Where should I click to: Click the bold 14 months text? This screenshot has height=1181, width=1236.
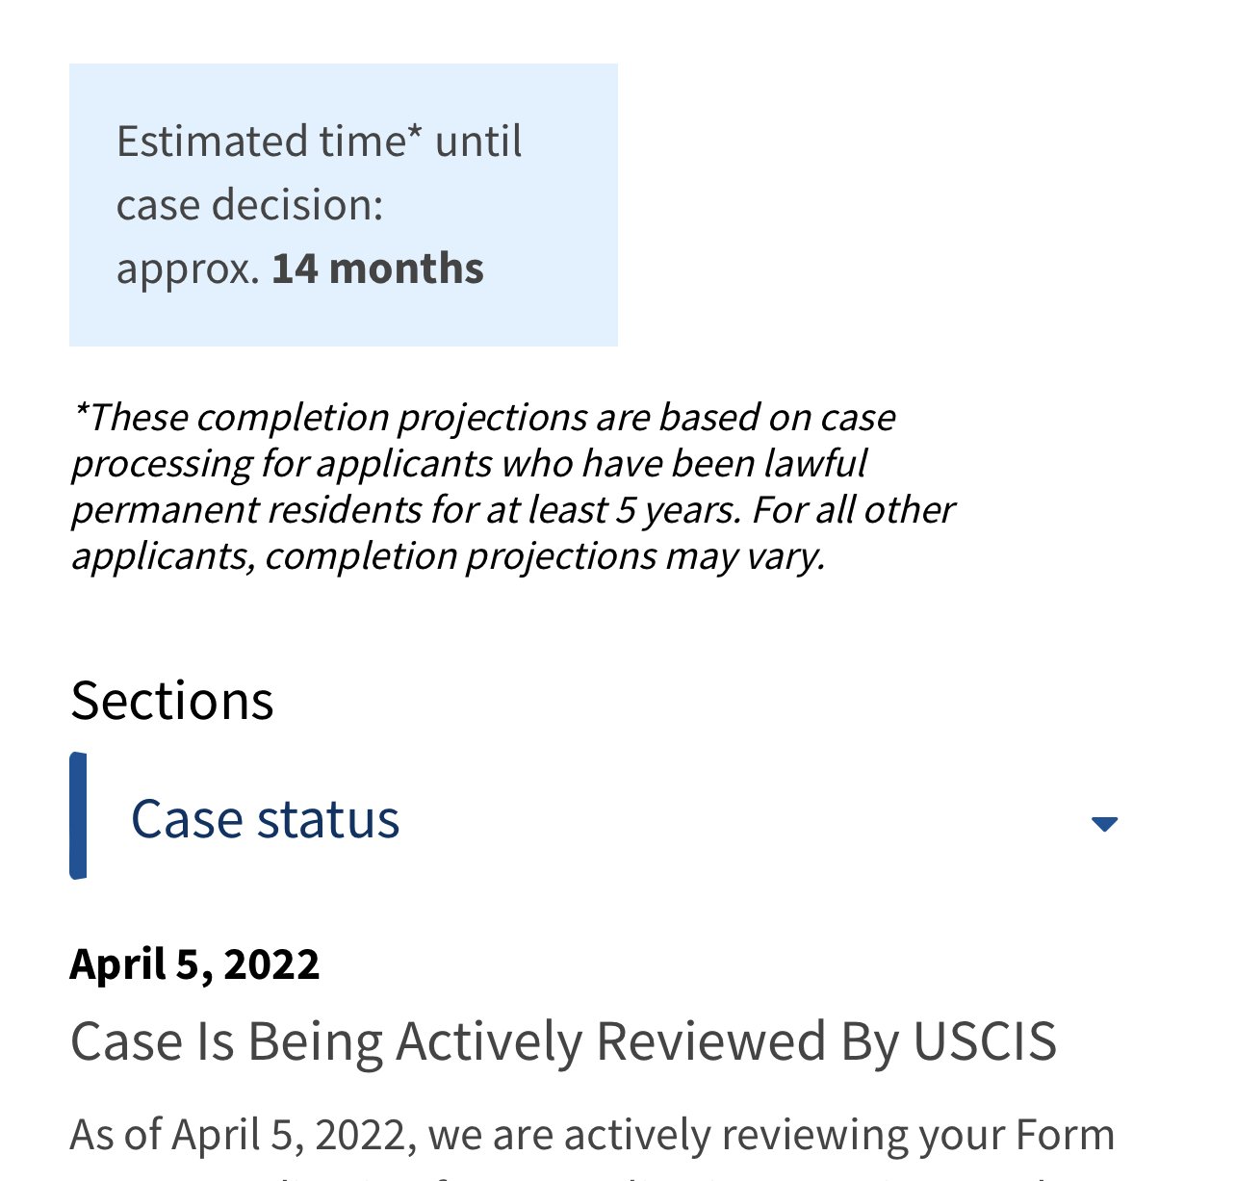coord(378,269)
